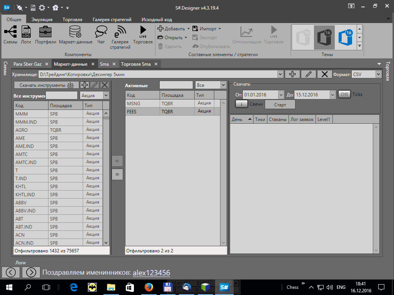Open Microsoft Edge from the taskbar
Screen dimensions: 394x295
[x=73, y=287]
